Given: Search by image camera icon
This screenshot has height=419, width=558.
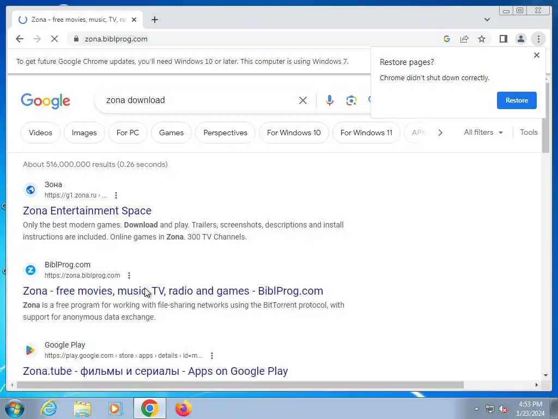Looking at the screenshot, I should click(x=351, y=100).
